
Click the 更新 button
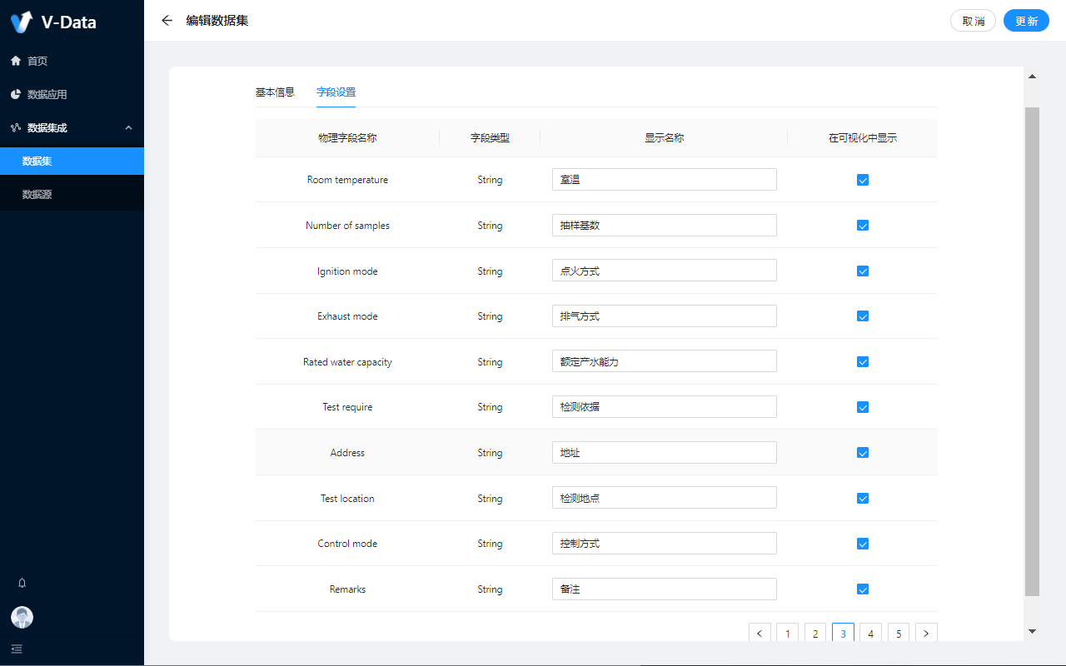tap(1026, 21)
